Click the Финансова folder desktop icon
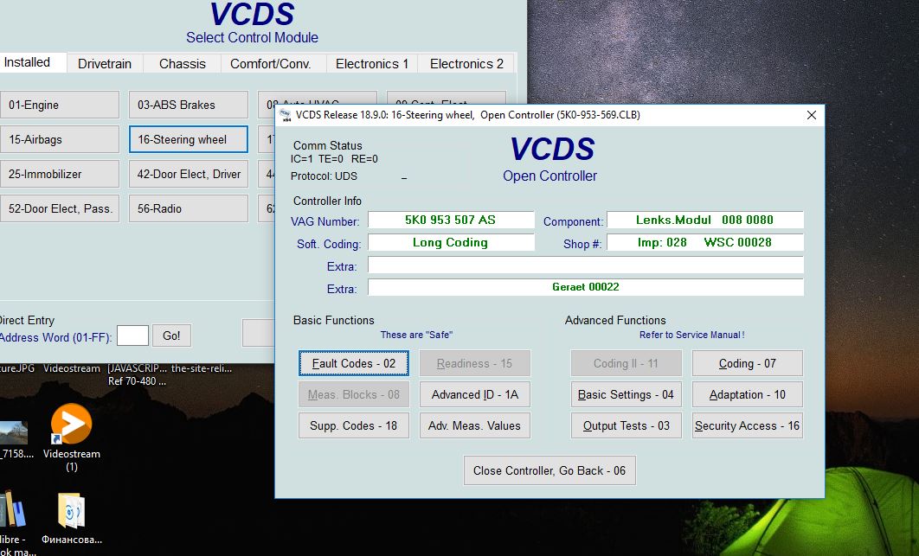Image resolution: width=919 pixels, height=556 pixels. (x=71, y=511)
